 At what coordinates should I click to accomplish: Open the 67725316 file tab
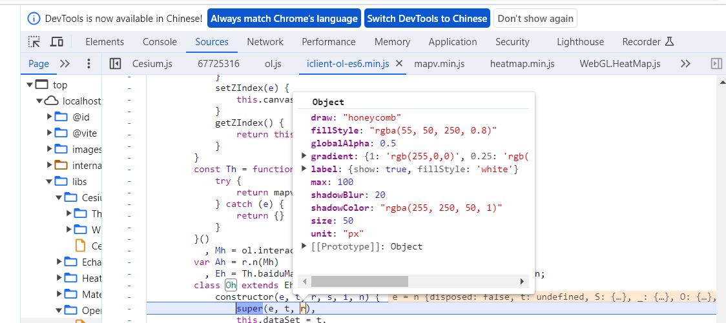coord(218,64)
